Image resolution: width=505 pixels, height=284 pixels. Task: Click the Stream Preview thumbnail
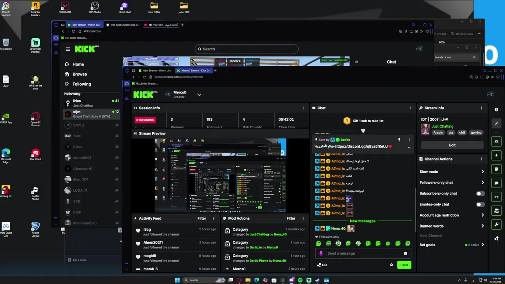coord(220,175)
